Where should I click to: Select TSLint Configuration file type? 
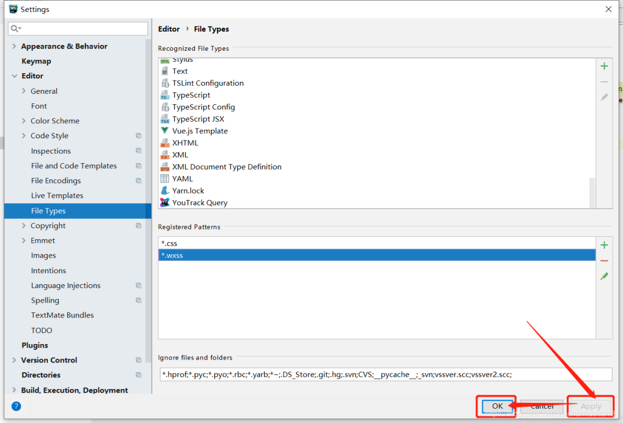coord(208,84)
